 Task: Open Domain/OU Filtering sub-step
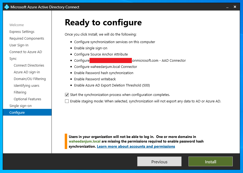30,79
